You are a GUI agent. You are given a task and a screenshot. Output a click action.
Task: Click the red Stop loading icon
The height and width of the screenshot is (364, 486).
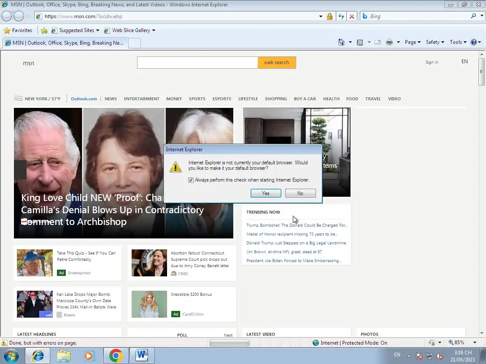352,16
